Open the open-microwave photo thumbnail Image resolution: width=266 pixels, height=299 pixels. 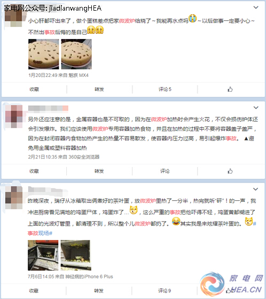[43, 255]
